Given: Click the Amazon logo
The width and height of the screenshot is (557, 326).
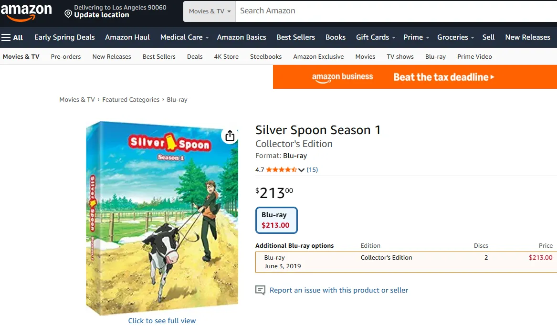Looking at the screenshot, I should (x=26, y=11).
